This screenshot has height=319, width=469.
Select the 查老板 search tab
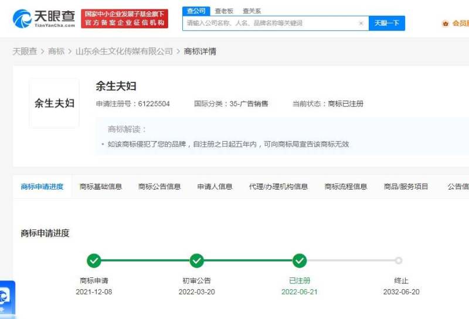point(223,11)
